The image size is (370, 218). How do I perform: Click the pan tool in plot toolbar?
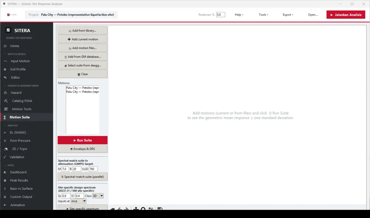(136, 209)
